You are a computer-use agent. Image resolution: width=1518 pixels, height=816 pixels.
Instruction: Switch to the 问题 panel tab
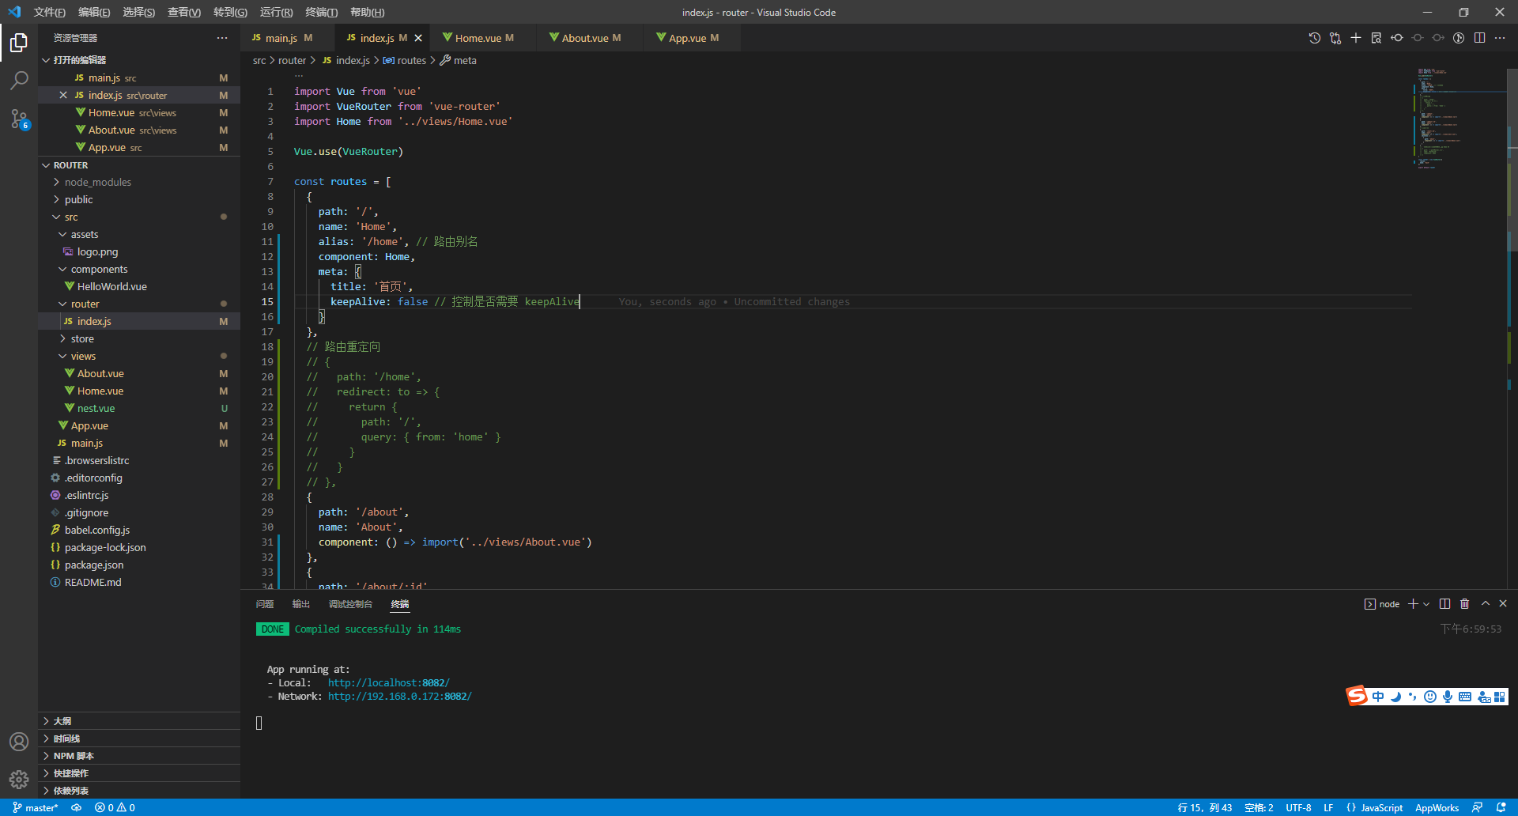[265, 604]
